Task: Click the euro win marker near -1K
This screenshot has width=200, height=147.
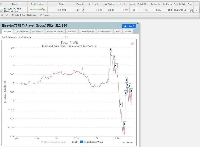Action: 121,104
